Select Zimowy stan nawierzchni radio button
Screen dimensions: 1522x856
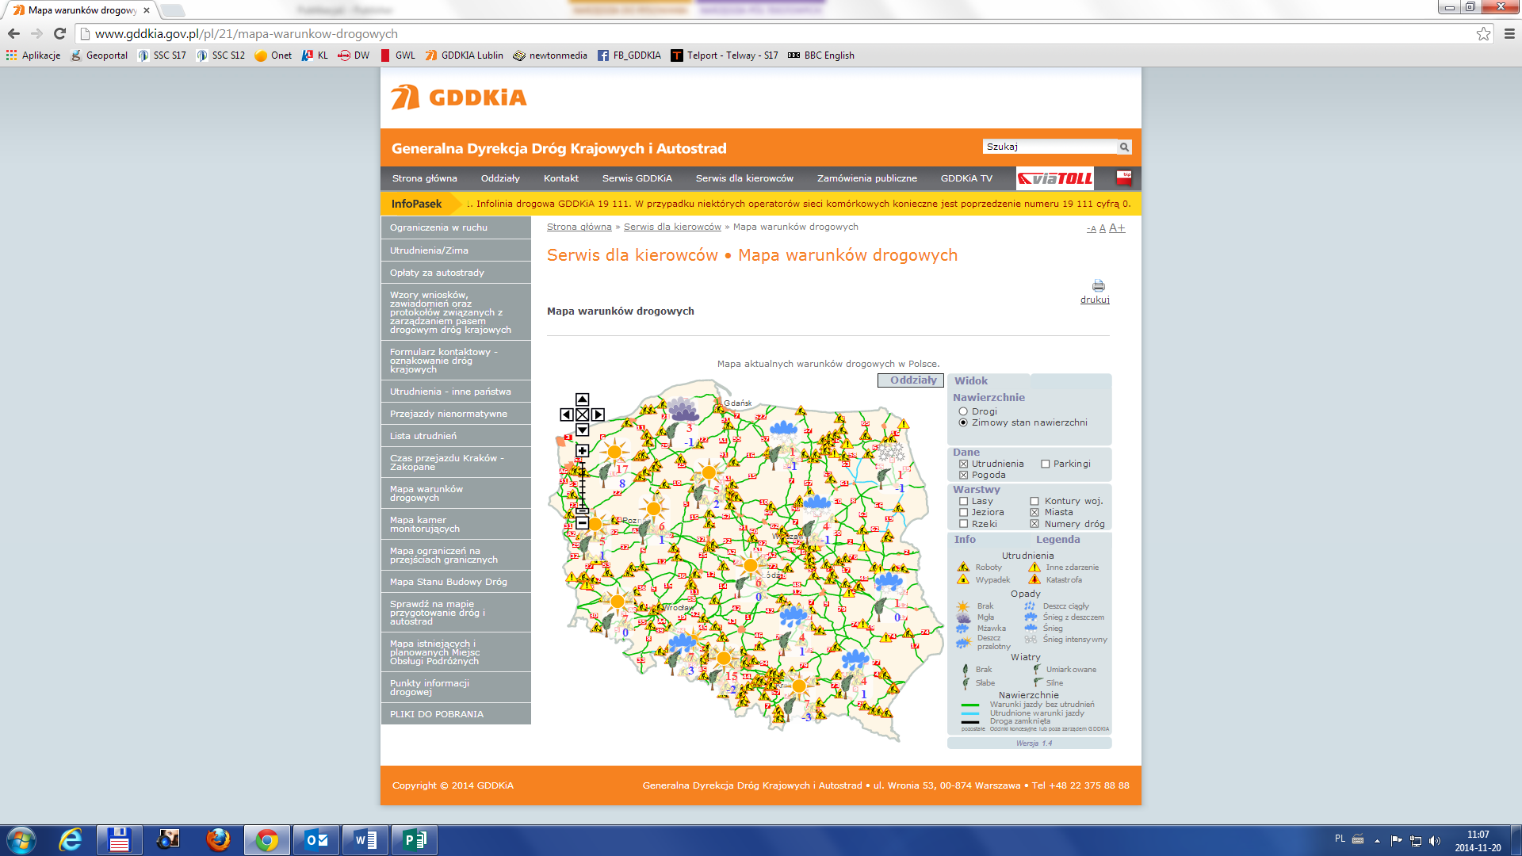tap(963, 422)
